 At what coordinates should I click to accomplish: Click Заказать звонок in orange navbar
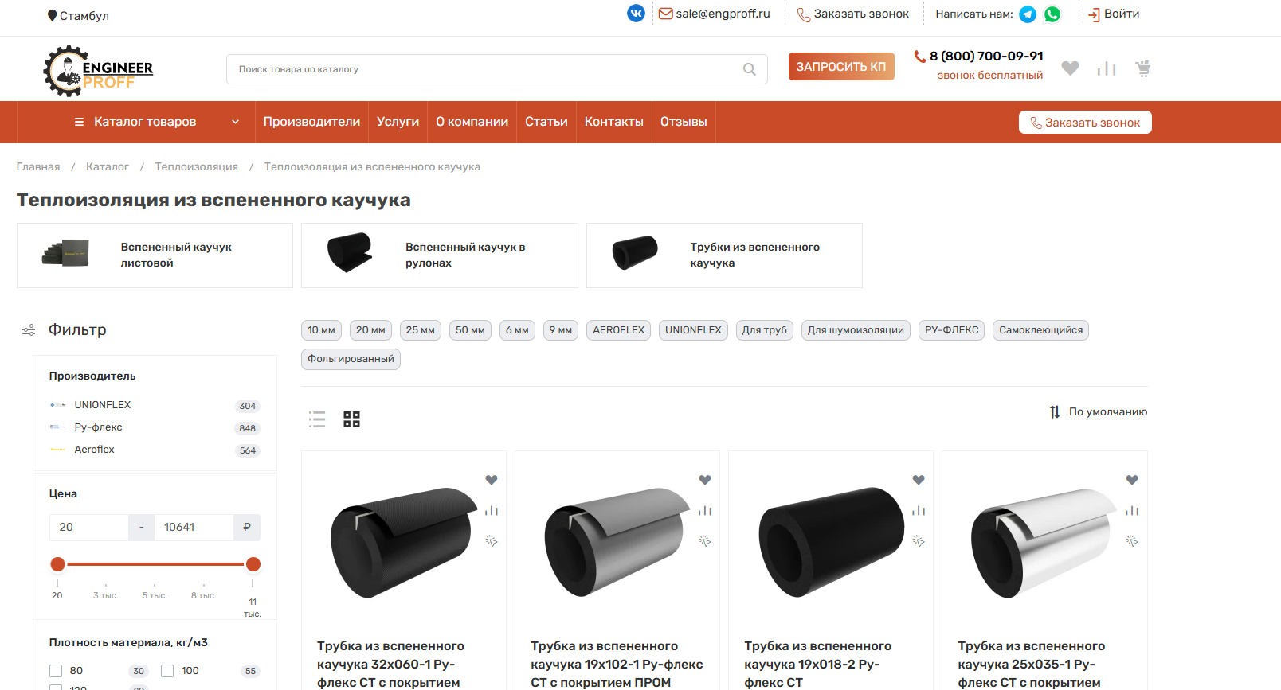pos(1085,123)
